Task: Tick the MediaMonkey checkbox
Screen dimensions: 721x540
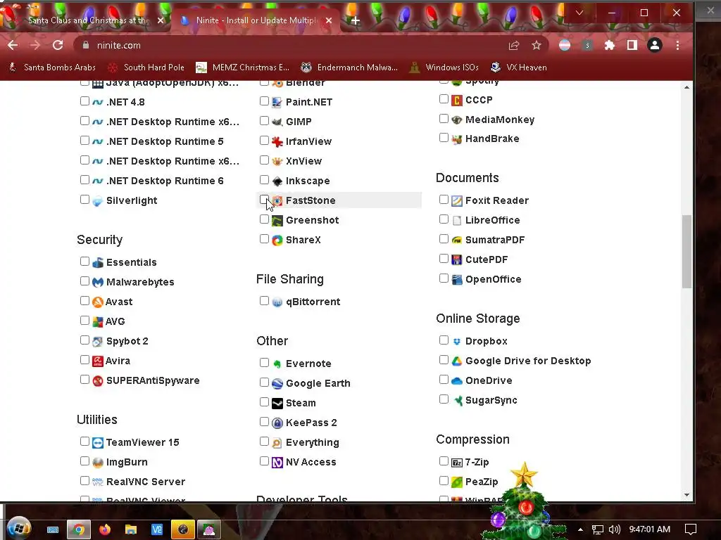Action: [x=444, y=118]
